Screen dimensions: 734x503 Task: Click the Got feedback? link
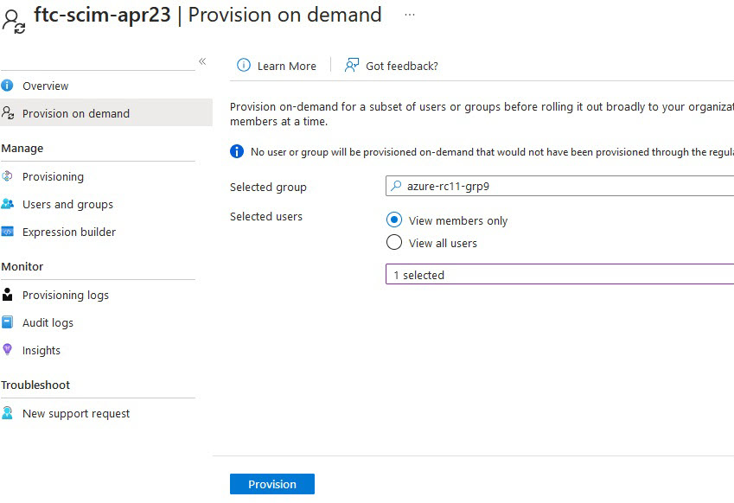point(401,66)
